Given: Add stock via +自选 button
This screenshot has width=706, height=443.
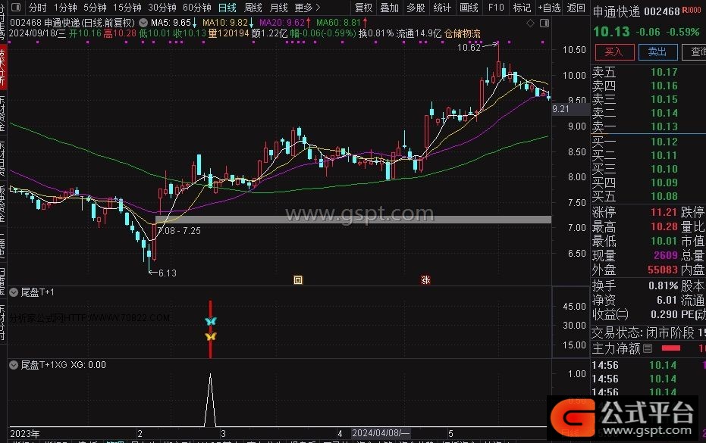Looking at the screenshot, I should click(549, 8).
